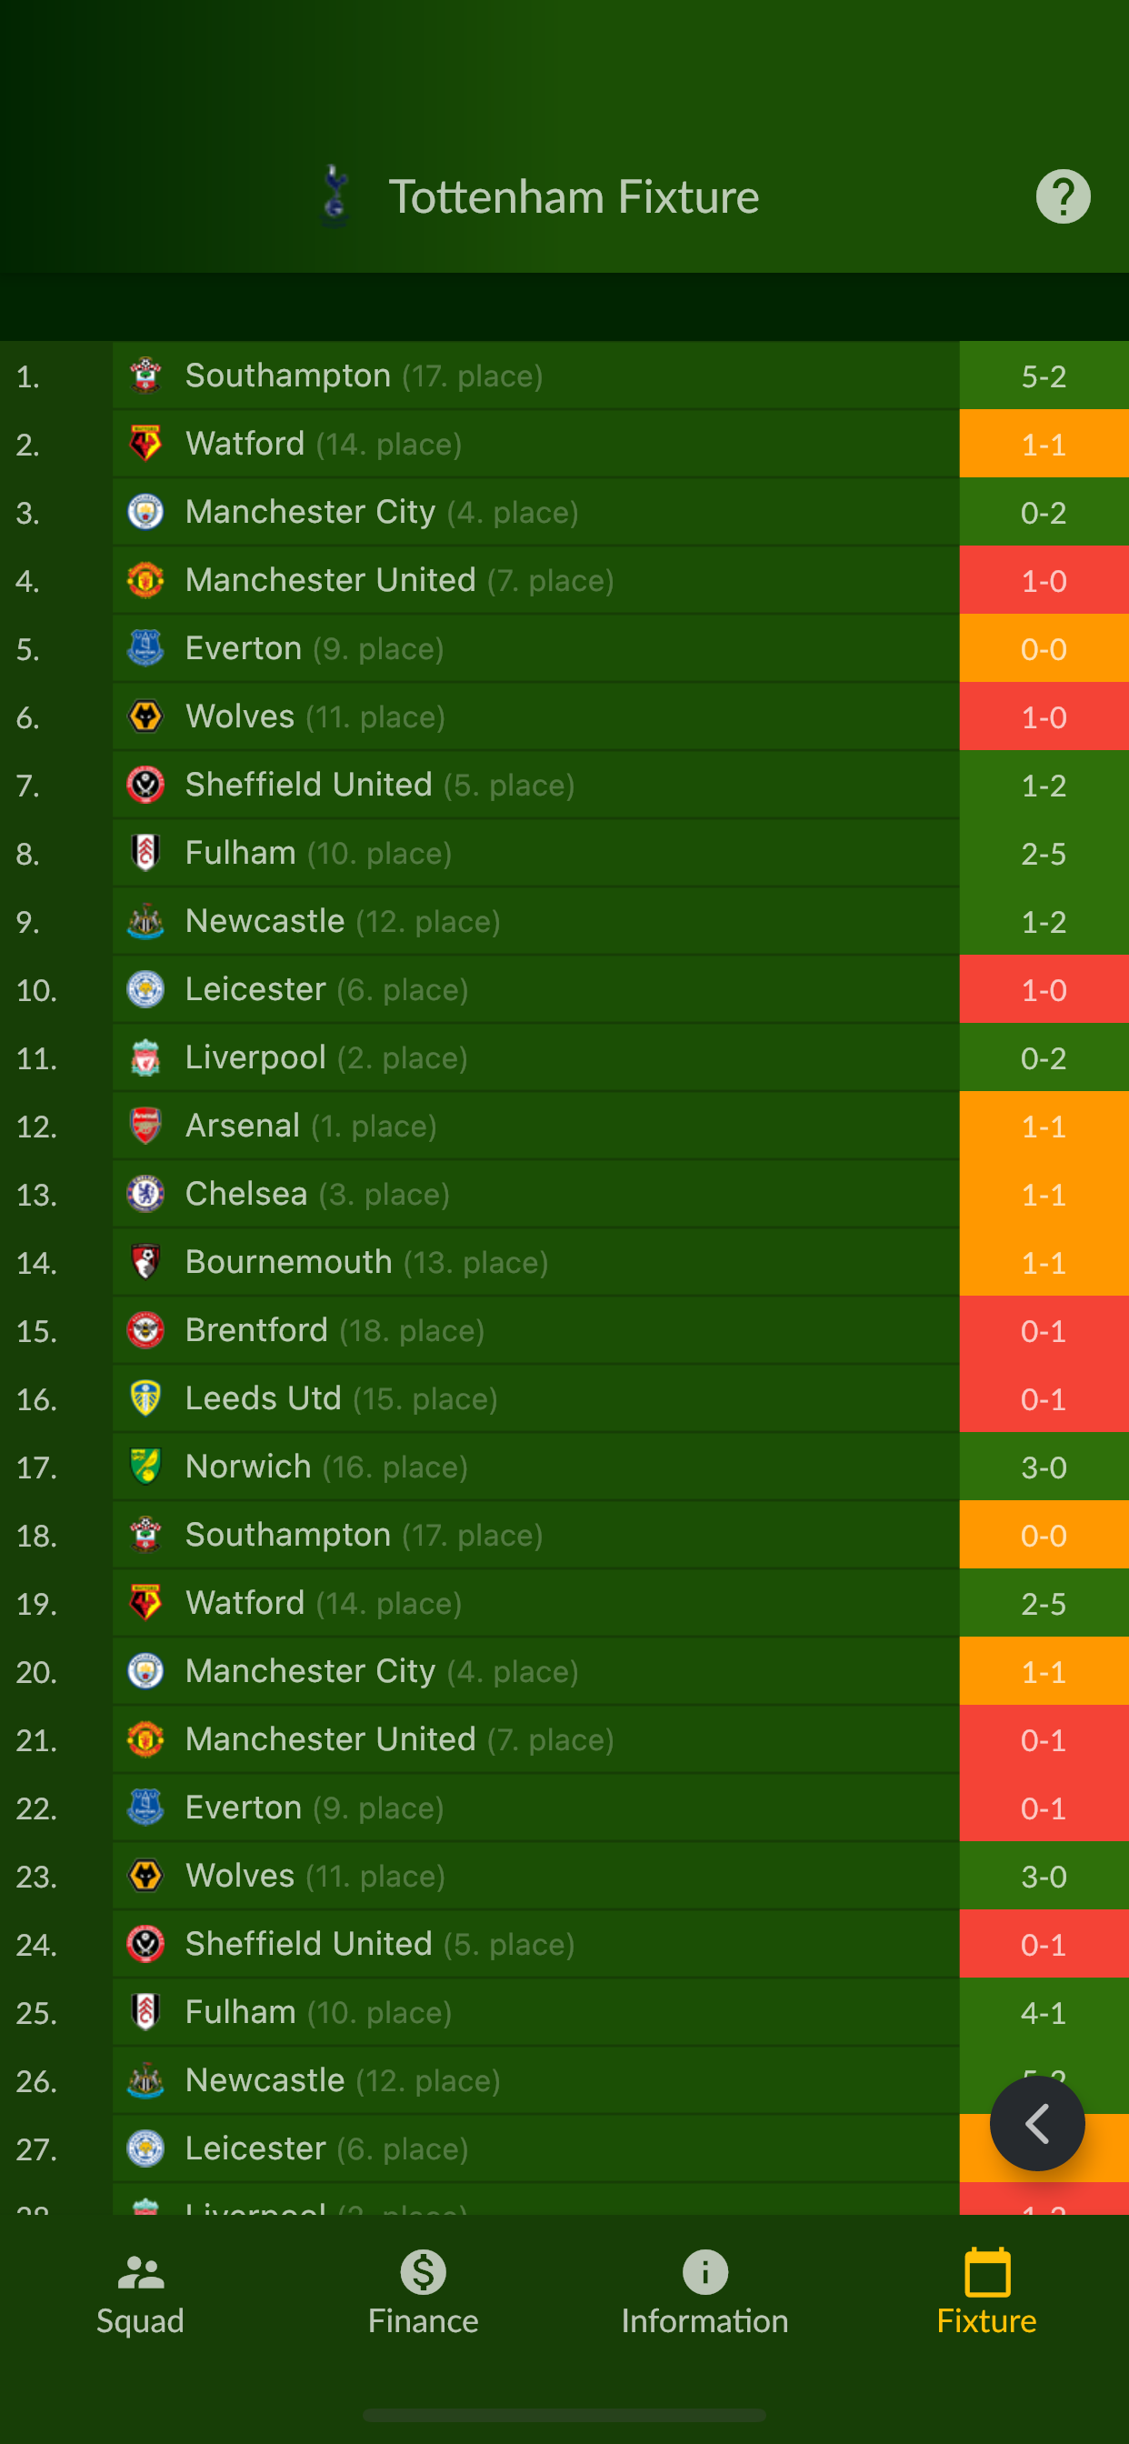The width and height of the screenshot is (1129, 2444).
Task: Open the Information tab
Action: [704, 2292]
